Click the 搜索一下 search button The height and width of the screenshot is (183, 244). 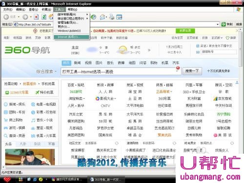coord(192,71)
